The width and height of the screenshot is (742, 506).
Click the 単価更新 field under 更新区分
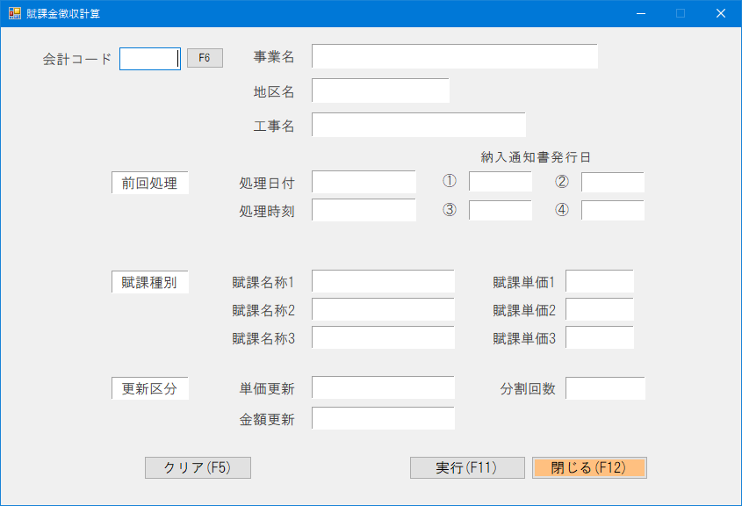coord(382,387)
